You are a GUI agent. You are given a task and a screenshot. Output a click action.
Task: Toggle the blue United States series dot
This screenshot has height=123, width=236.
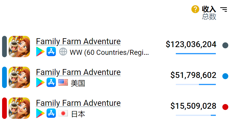click(225, 76)
